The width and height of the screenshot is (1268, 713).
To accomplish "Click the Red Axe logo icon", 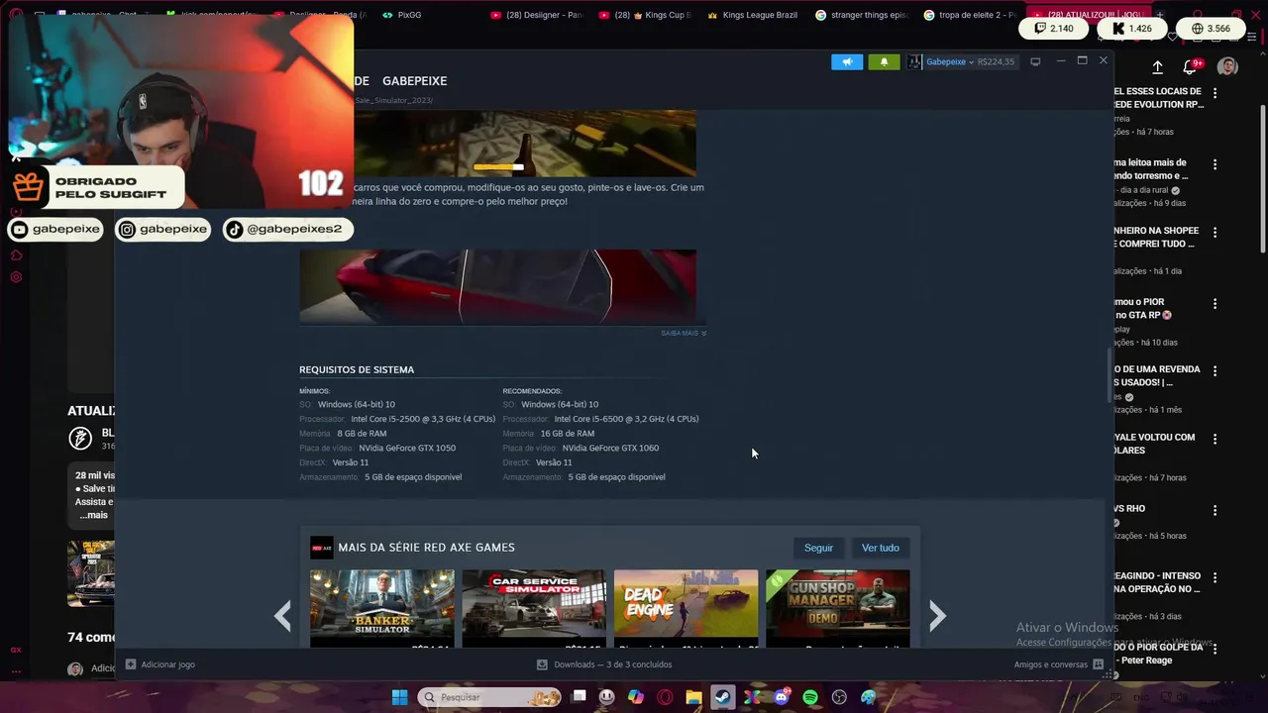I will coord(321,548).
